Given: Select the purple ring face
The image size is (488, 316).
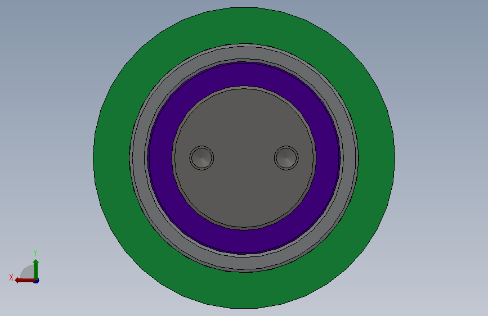Looking at the screenshot, I should pos(244,75).
